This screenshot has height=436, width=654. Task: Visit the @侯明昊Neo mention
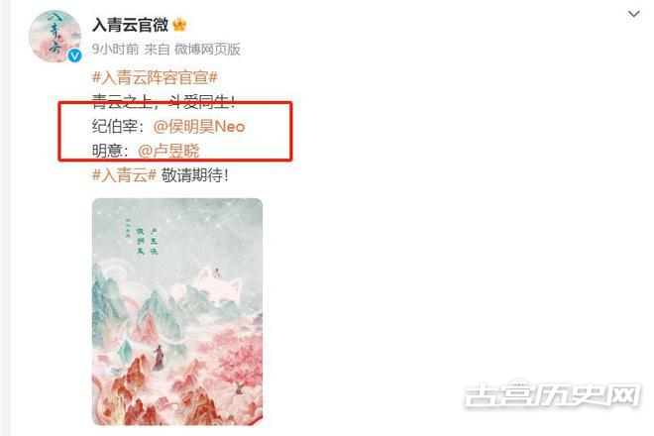(x=199, y=126)
